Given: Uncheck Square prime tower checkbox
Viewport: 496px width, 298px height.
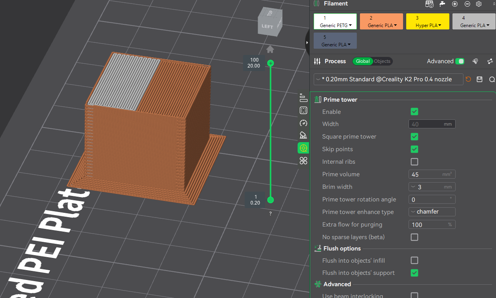Looking at the screenshot, I should tap(414, 137).
